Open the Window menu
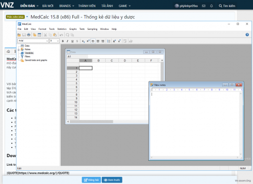 [104, 29]
